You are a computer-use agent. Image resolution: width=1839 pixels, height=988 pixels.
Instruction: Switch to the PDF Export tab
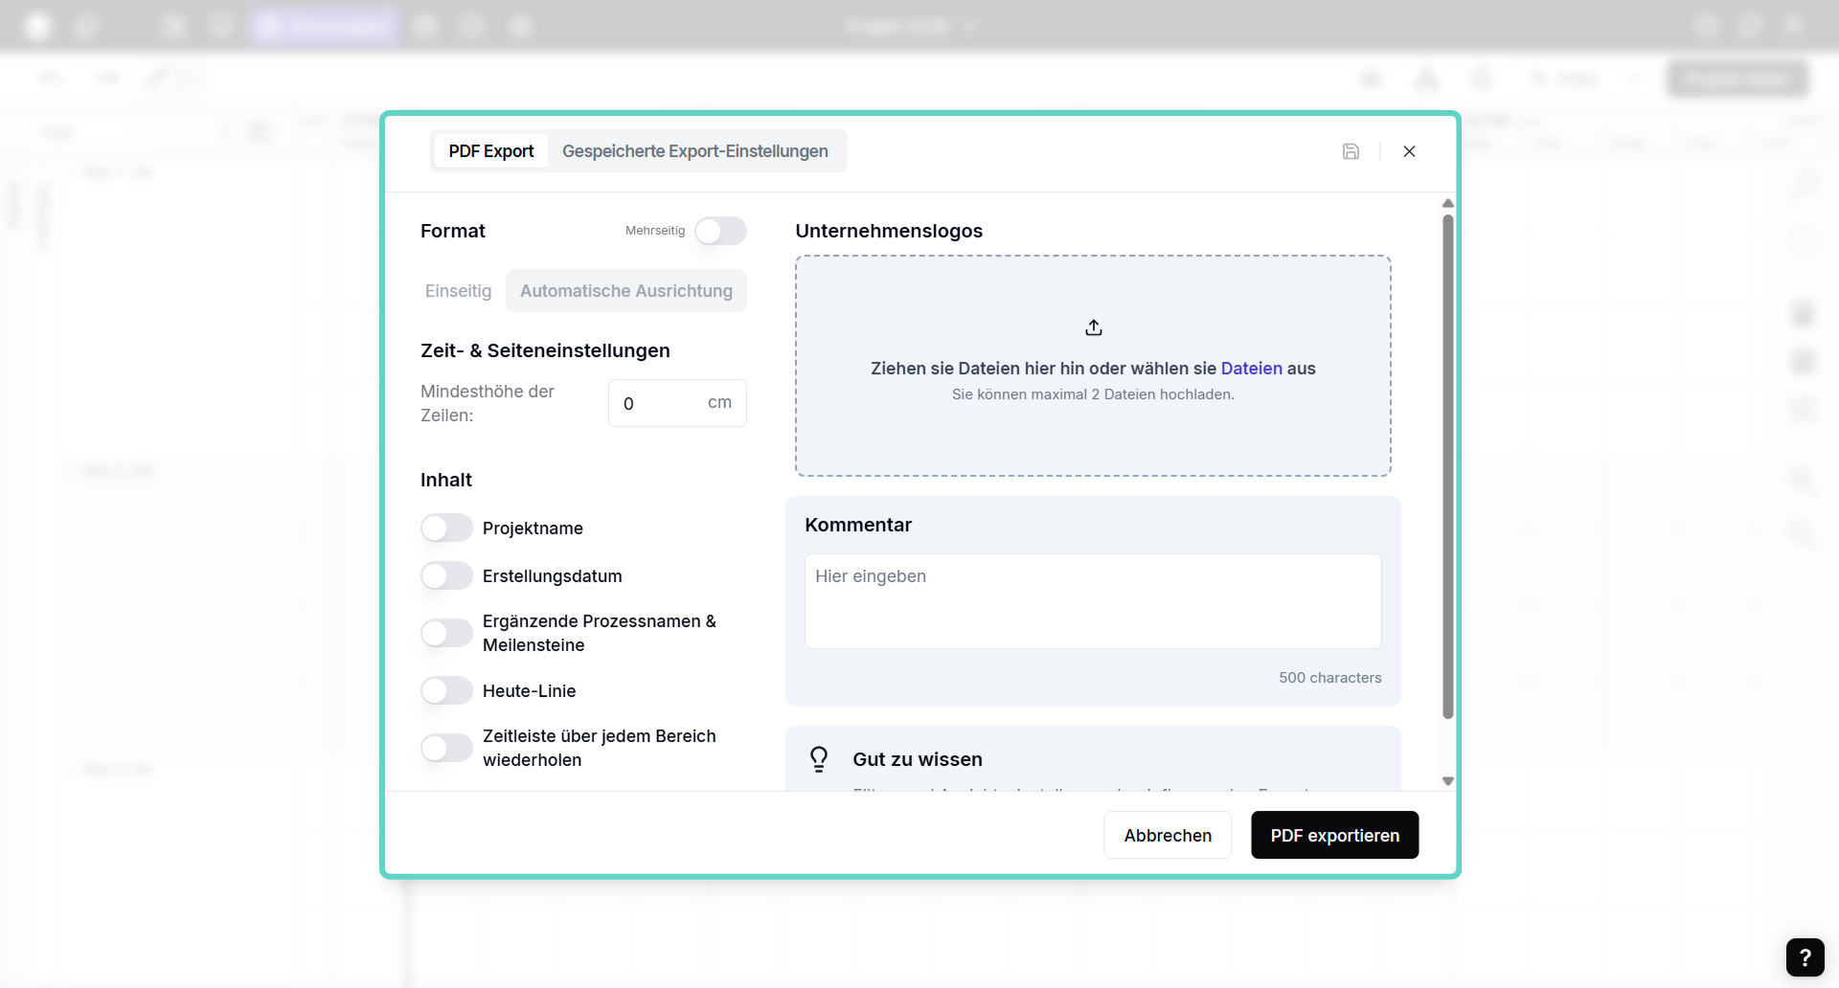coord(490,151)
